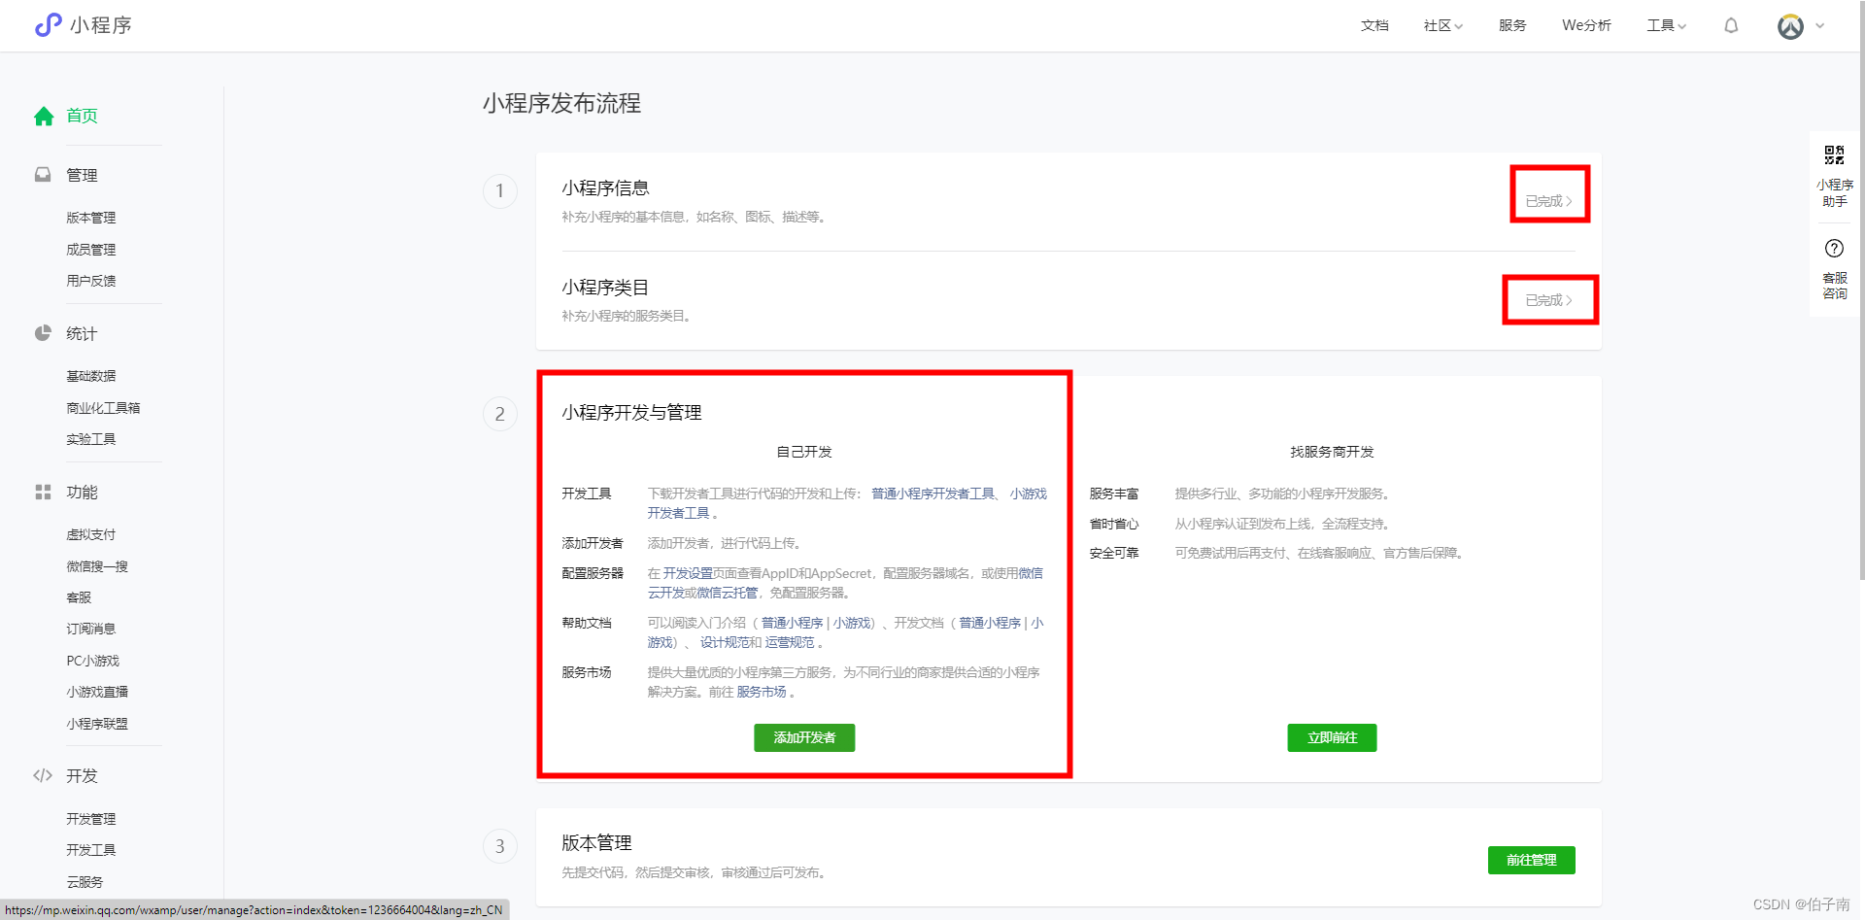Select the 管理 inbox icon in sidebar
Image resolution: width=1865 pixels, height=920 pixels.
43,175
